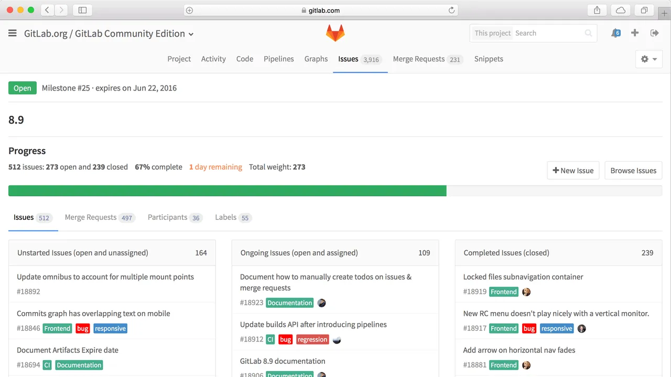Open the settings gear dropdown
Image resolution: width=671 pixels, height=377 pixels.
point(648,59)
